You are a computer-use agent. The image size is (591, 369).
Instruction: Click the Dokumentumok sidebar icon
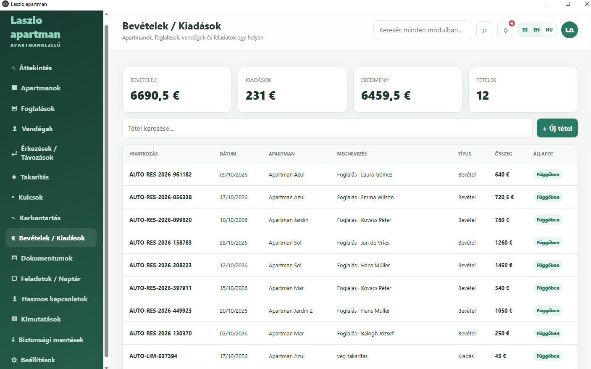tap(14, 258)
